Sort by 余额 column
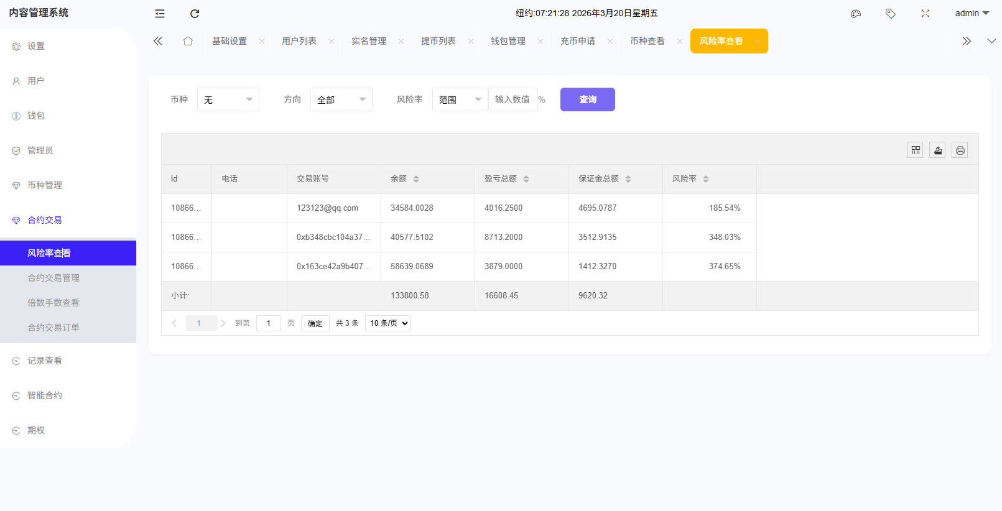This screenshot has height=511, width=1002. click(416, 179)
